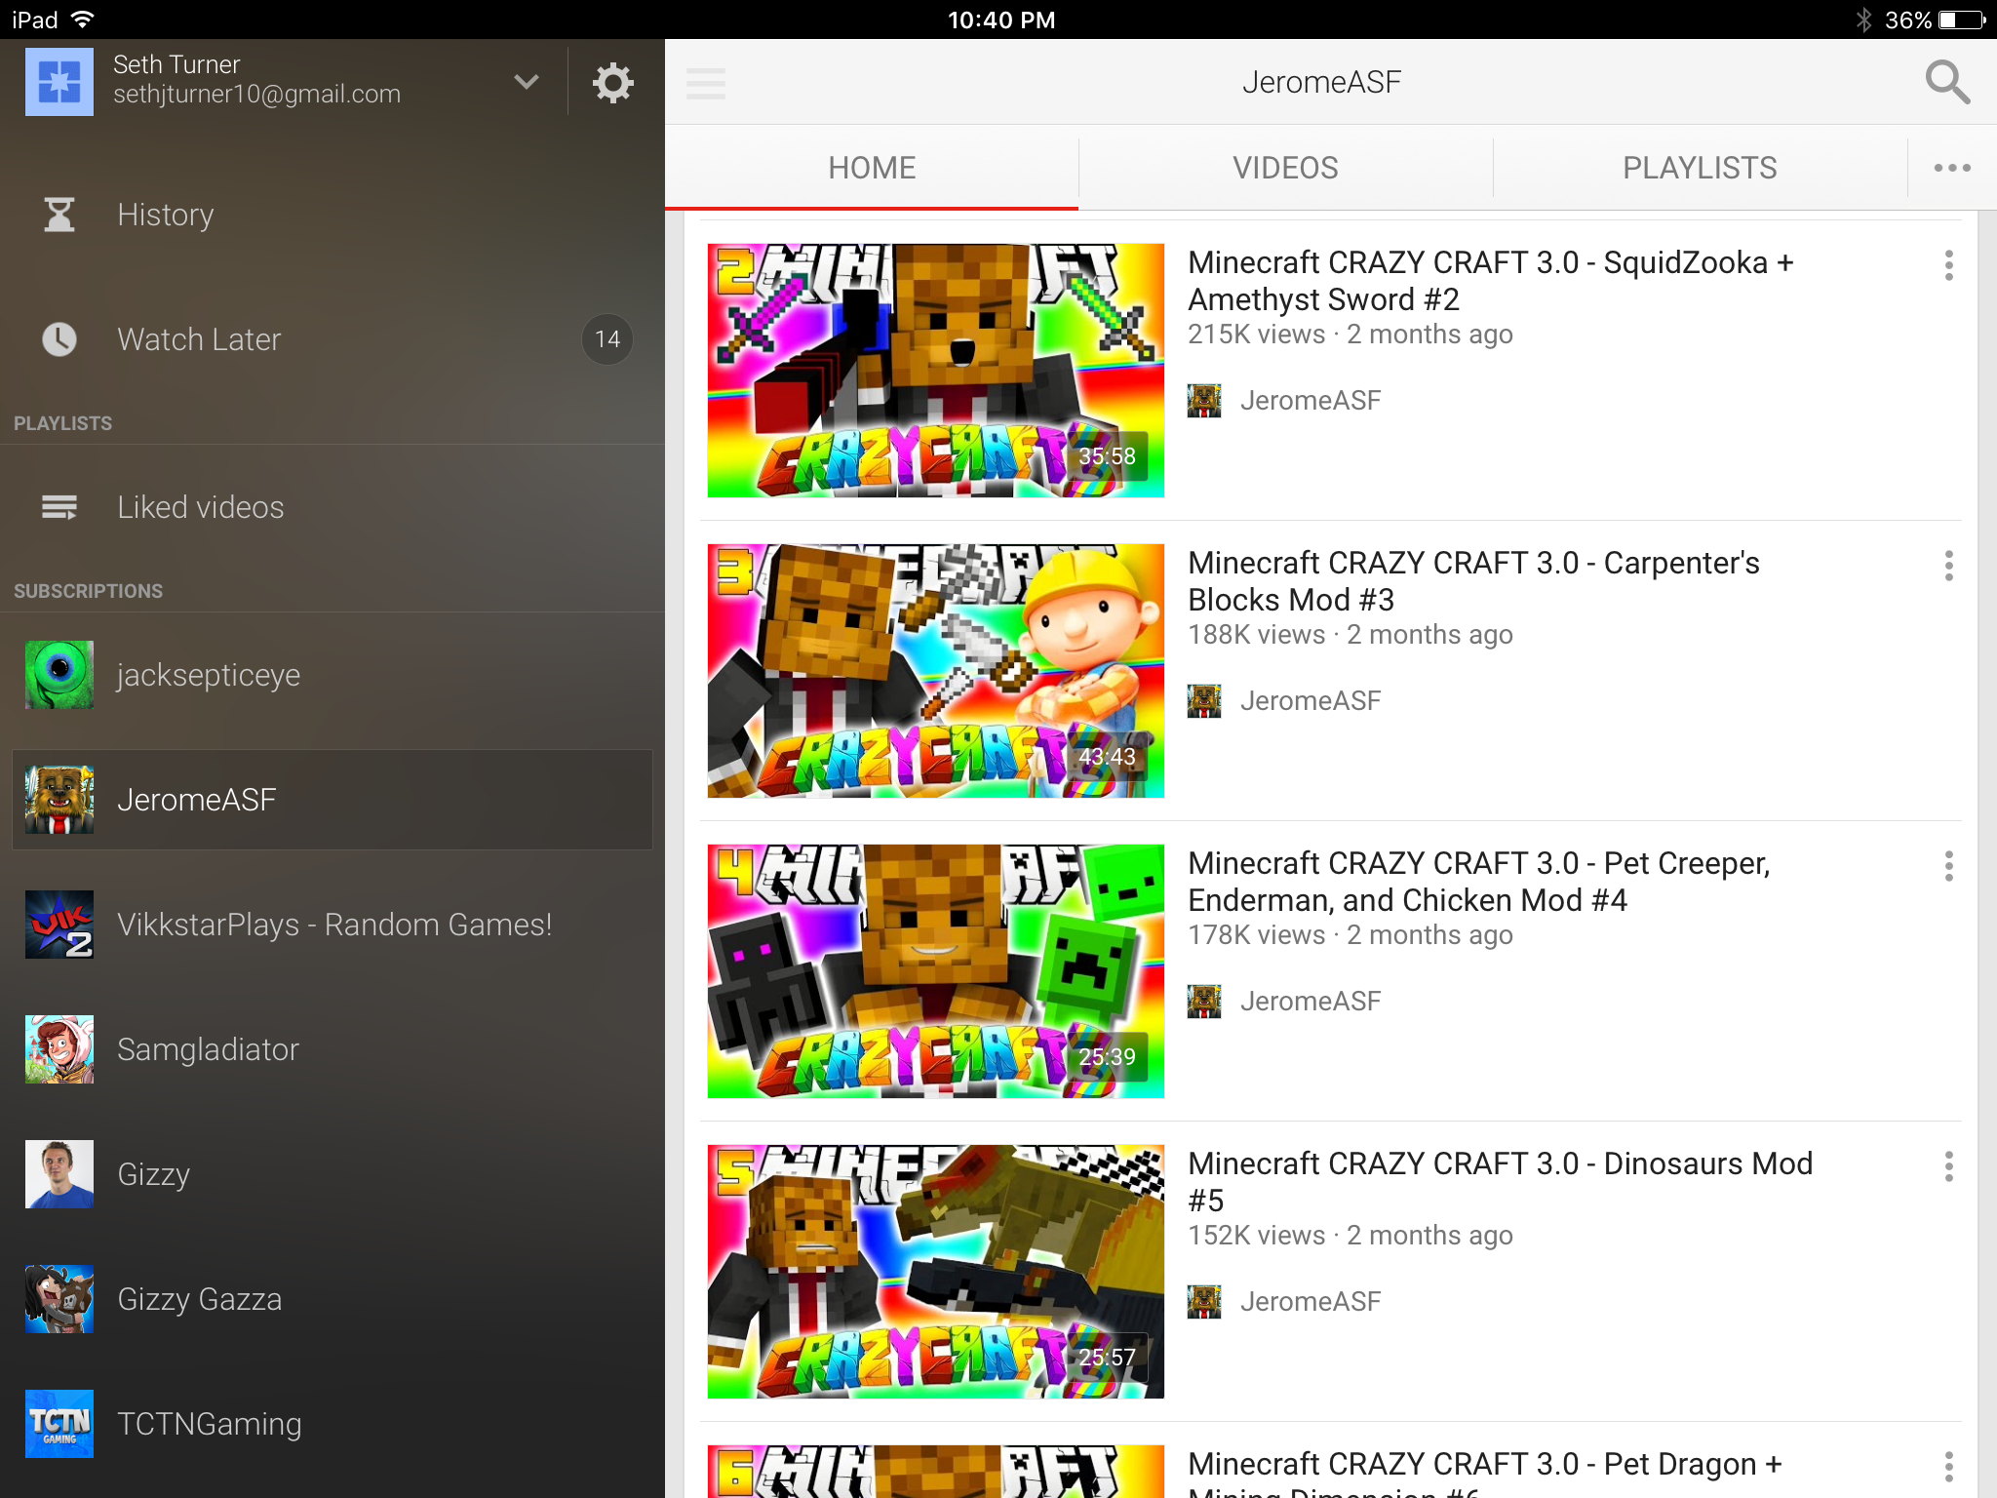
Task: Click '215K views · 2 months ago' text
Action: pyautogui.click(x=1351, y=335)
